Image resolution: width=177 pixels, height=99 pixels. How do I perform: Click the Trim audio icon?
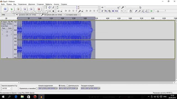(113, 11)
